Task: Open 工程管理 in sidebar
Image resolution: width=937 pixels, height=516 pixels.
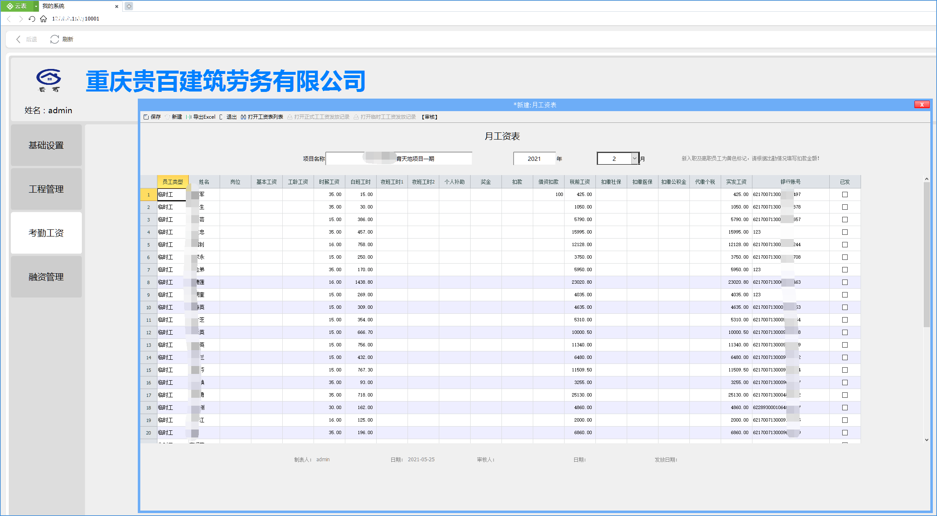Action: [46, 189]
